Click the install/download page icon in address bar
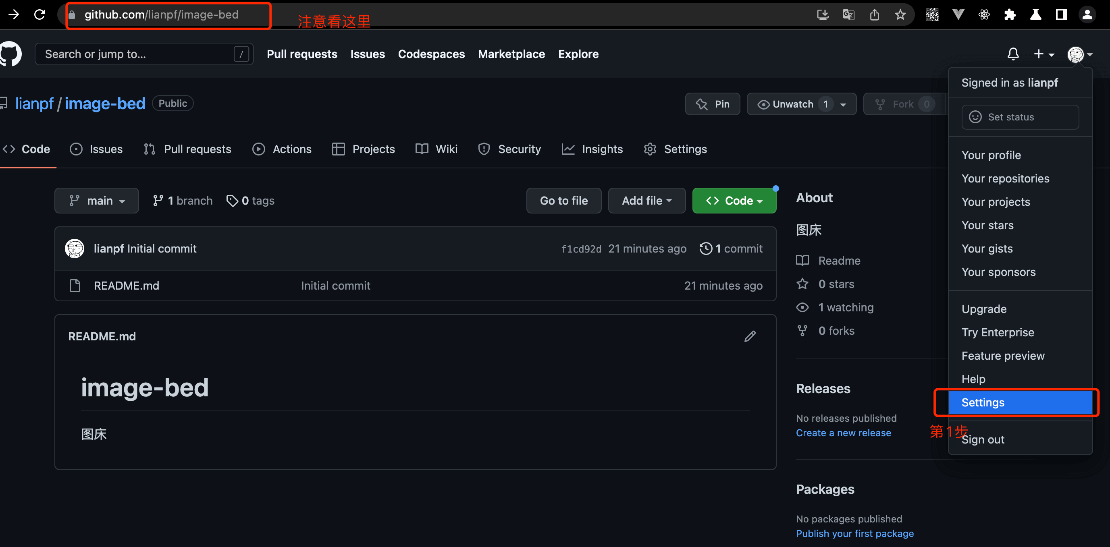Image resolution: width=1110 pixels, height=547 pixels. [x=823, y=15]
